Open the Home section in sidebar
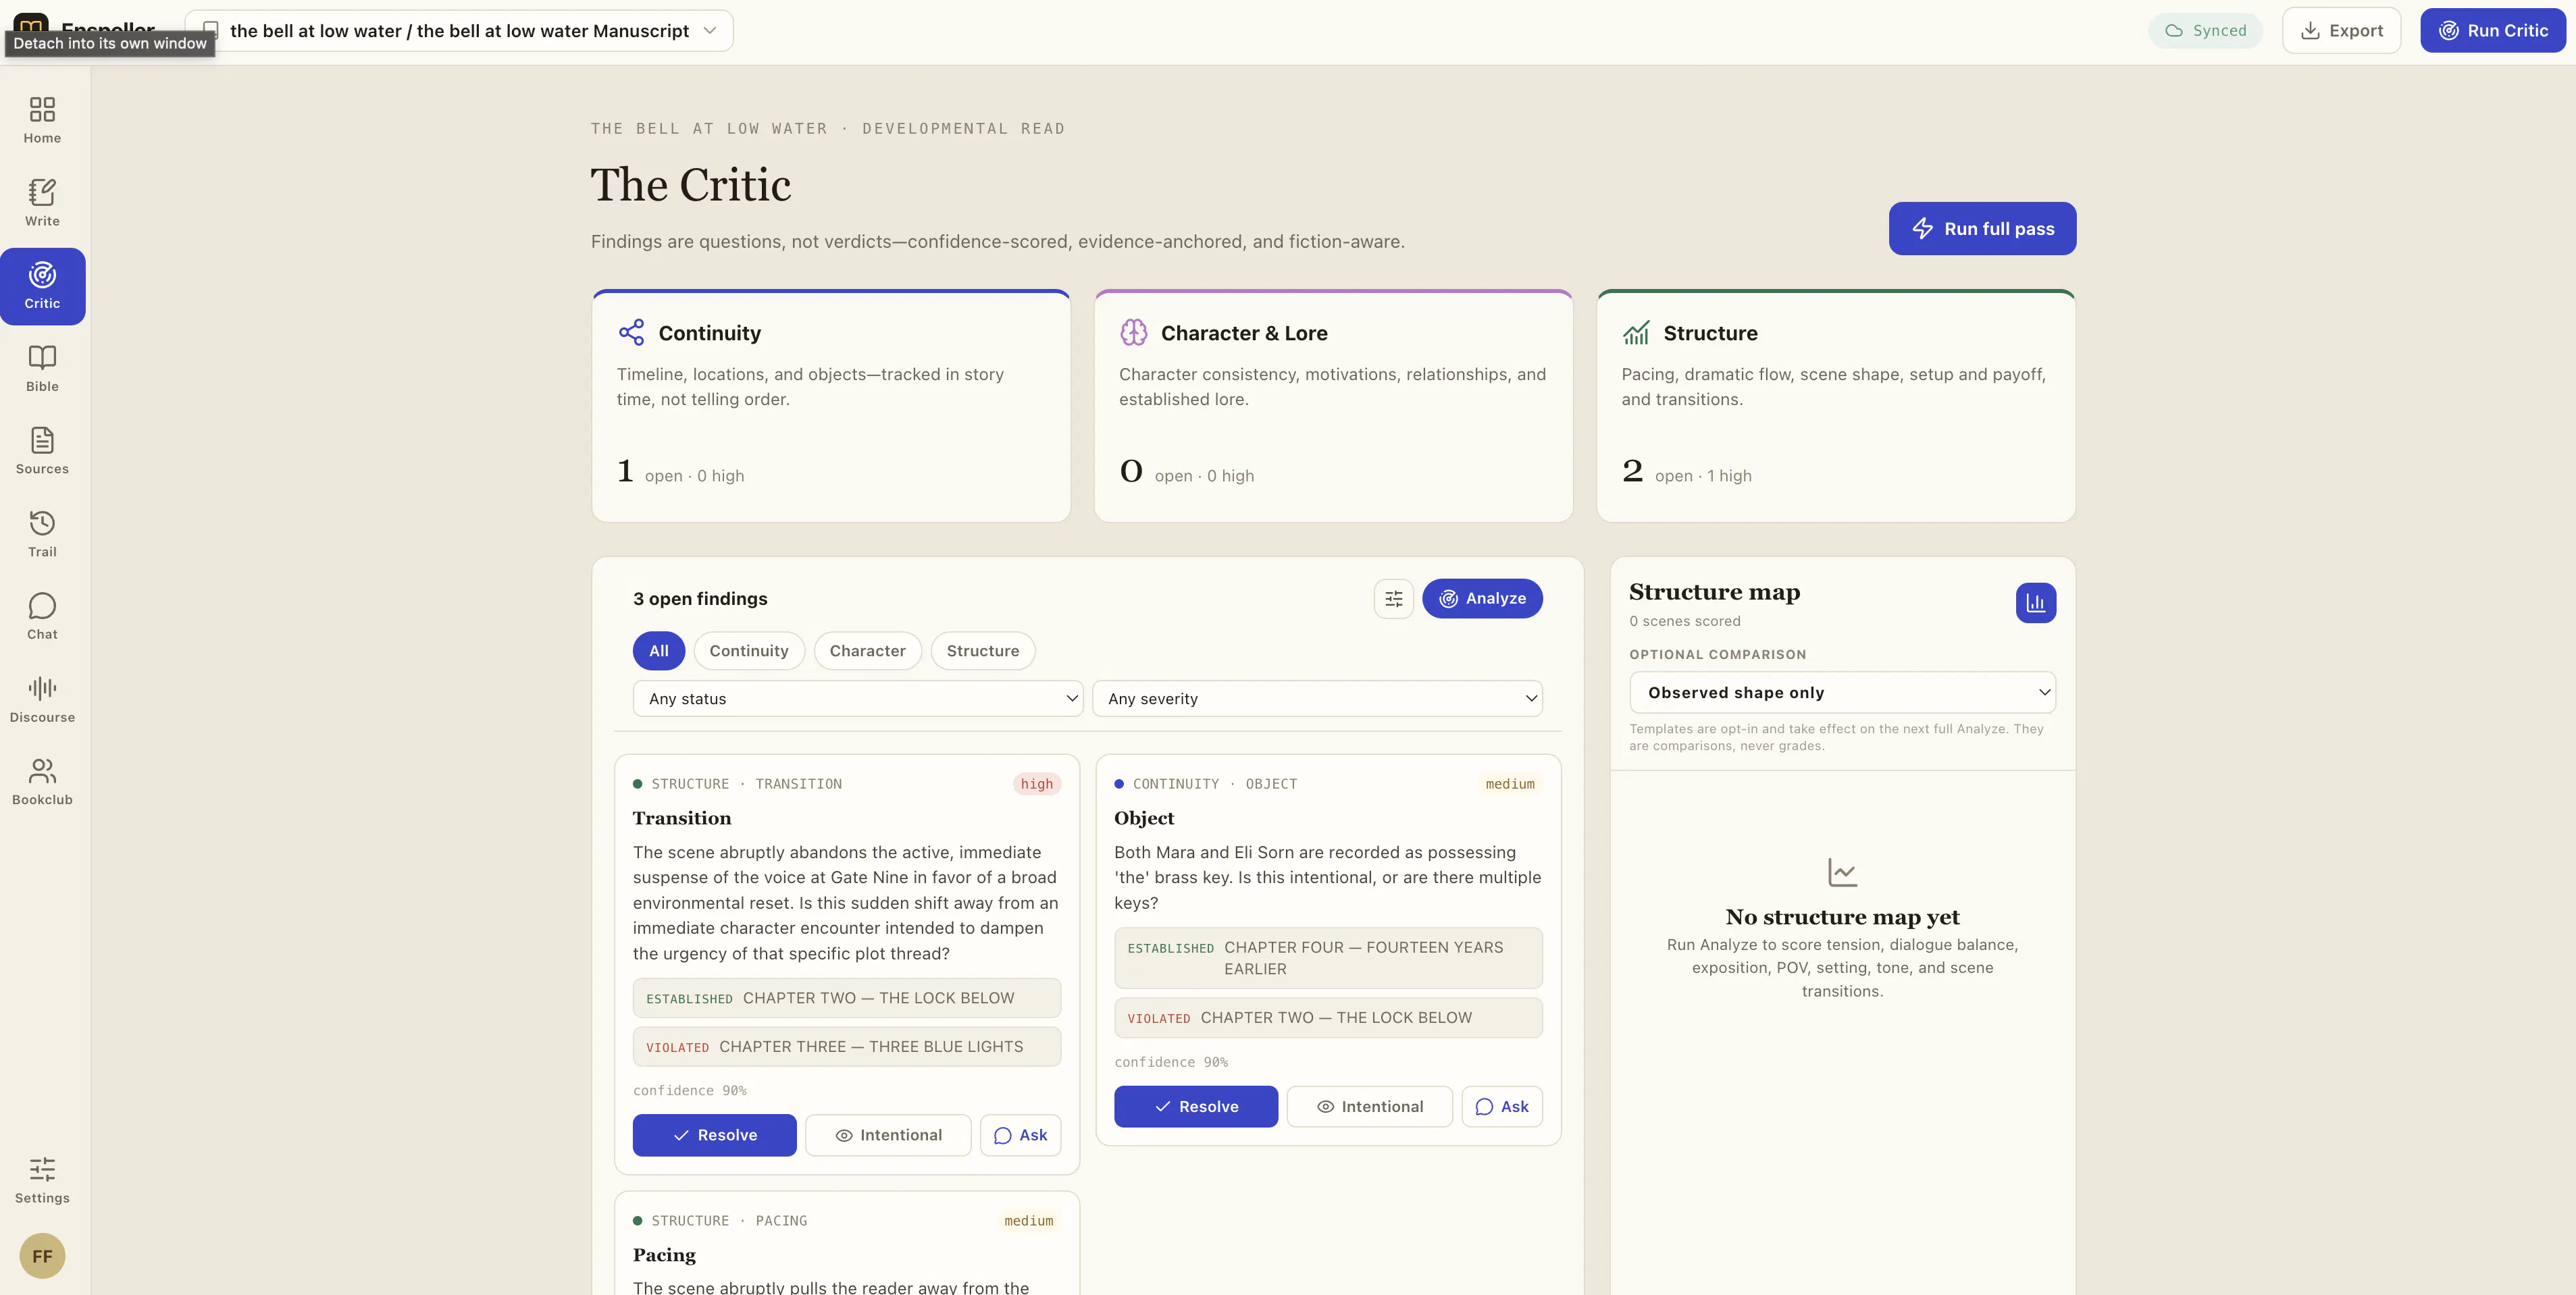 42,121
